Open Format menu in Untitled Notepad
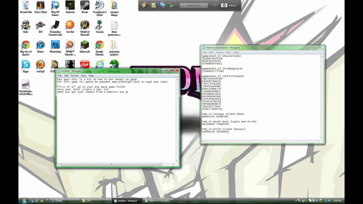The height and width of the screenshot is (204, 363). (x=75, y=76)
